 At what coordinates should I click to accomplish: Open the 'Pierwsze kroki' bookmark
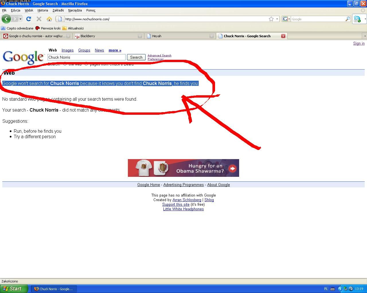(48, 28)
